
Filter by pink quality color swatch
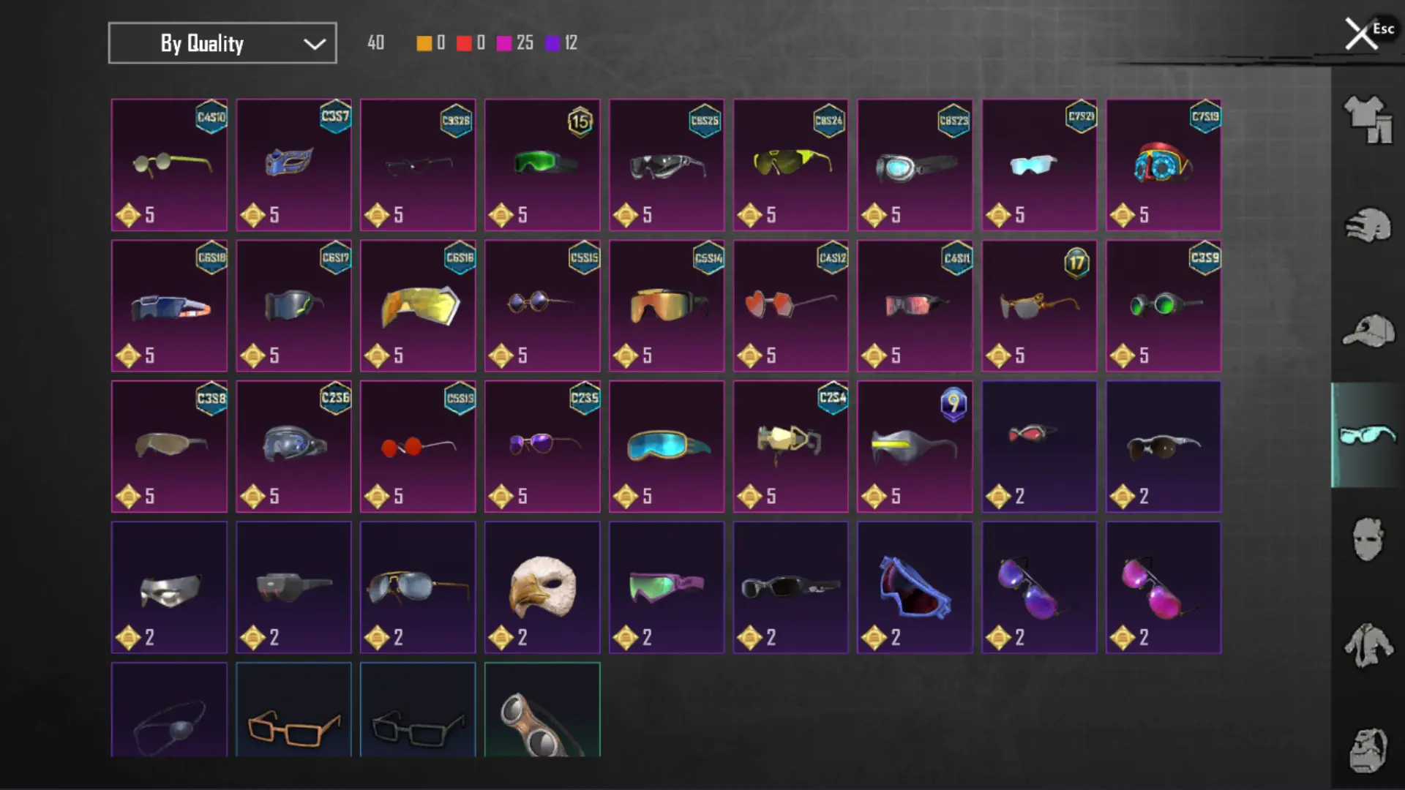[503, 43]
